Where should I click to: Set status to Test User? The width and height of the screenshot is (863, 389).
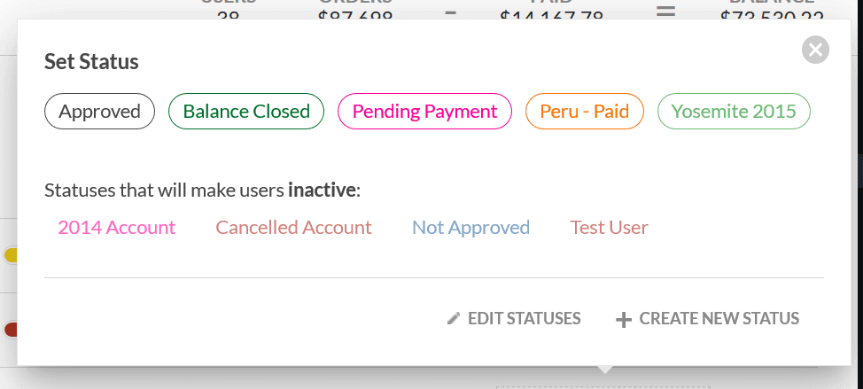(610, 228)
